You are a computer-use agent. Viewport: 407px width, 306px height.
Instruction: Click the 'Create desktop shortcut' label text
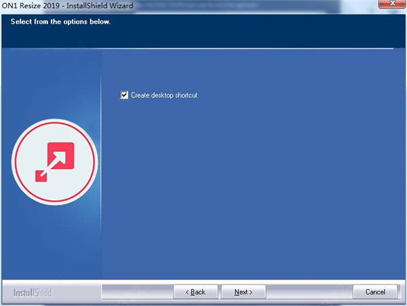(164, 95)
